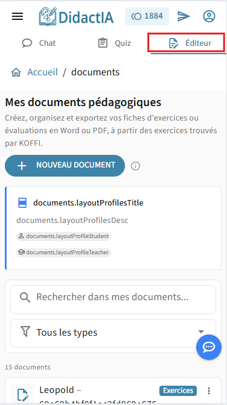Switch to the Chat tab
The image size is (227, 405).
39,43
